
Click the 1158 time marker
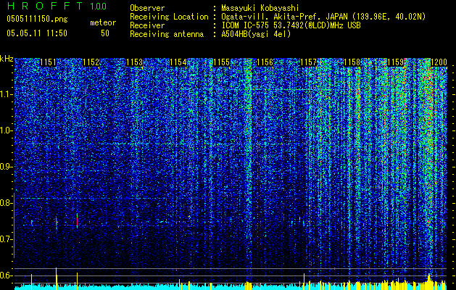click(352, 62)
